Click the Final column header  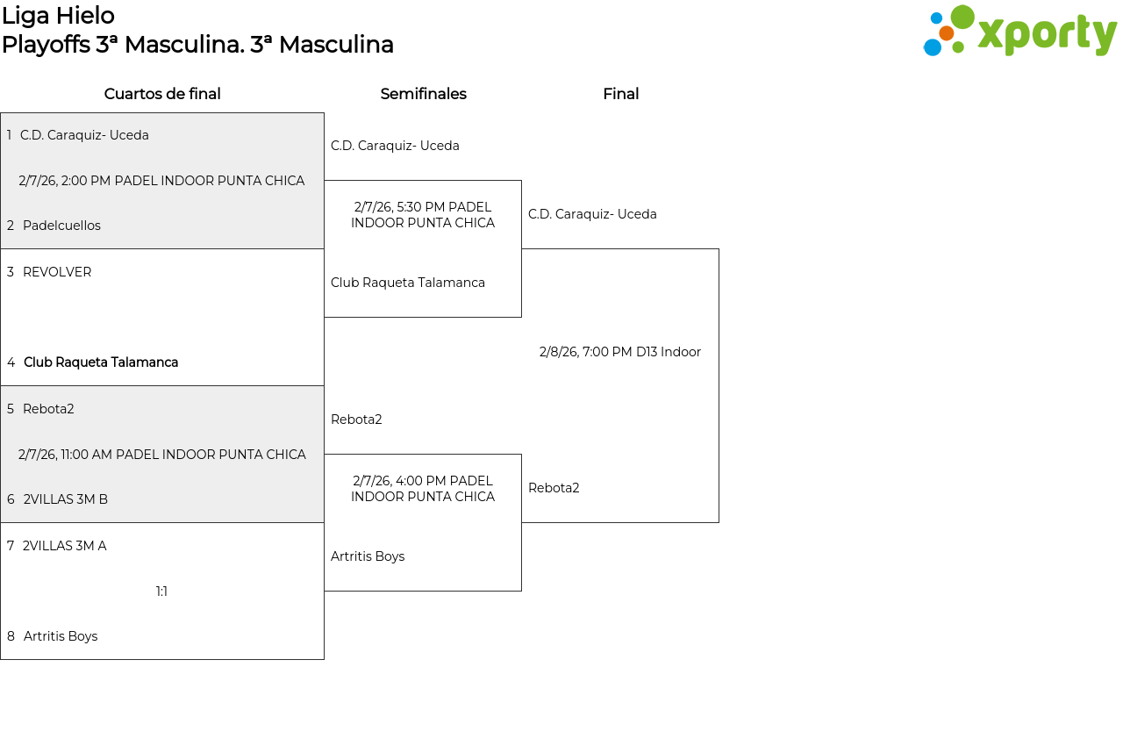click(x=620, y=94)
